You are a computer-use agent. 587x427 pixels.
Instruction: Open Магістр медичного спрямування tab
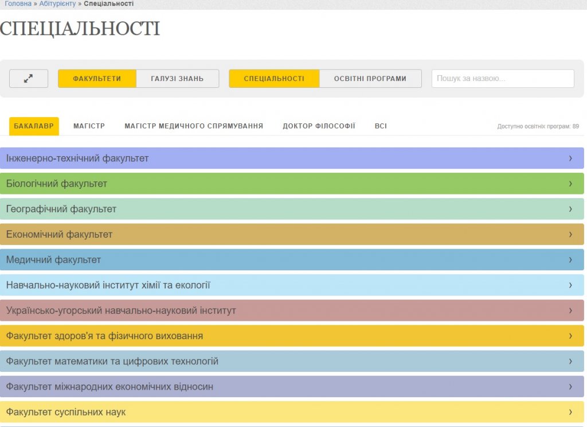click(194, 126)
